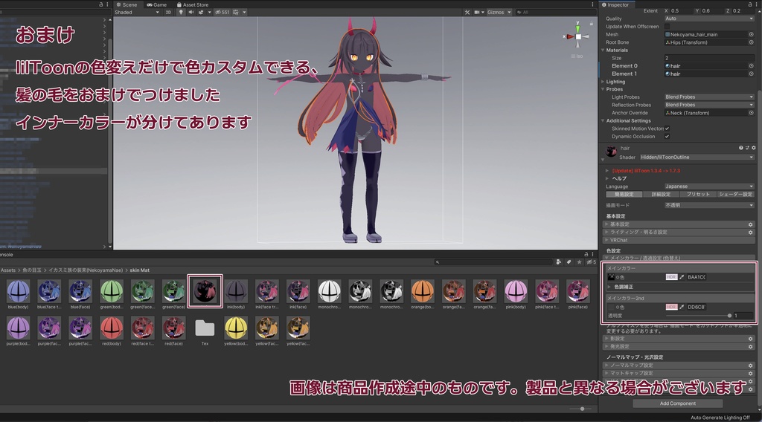
Task: Open the Shaded draw mode dropdown
Action: click(137, 12)
